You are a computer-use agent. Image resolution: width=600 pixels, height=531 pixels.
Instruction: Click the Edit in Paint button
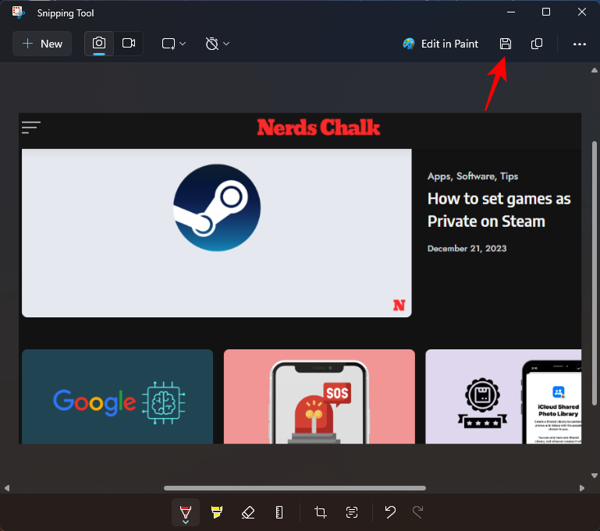click(441, 44)
